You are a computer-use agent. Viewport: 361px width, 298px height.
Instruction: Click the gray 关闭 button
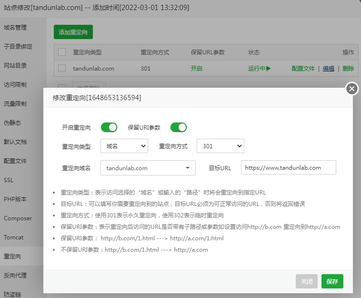click(x=307, y=281)
